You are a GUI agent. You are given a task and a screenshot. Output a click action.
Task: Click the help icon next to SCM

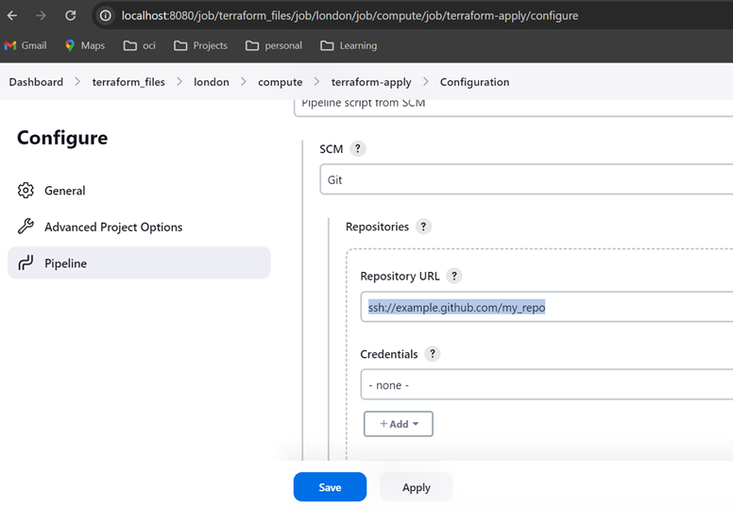pos(357,149)
